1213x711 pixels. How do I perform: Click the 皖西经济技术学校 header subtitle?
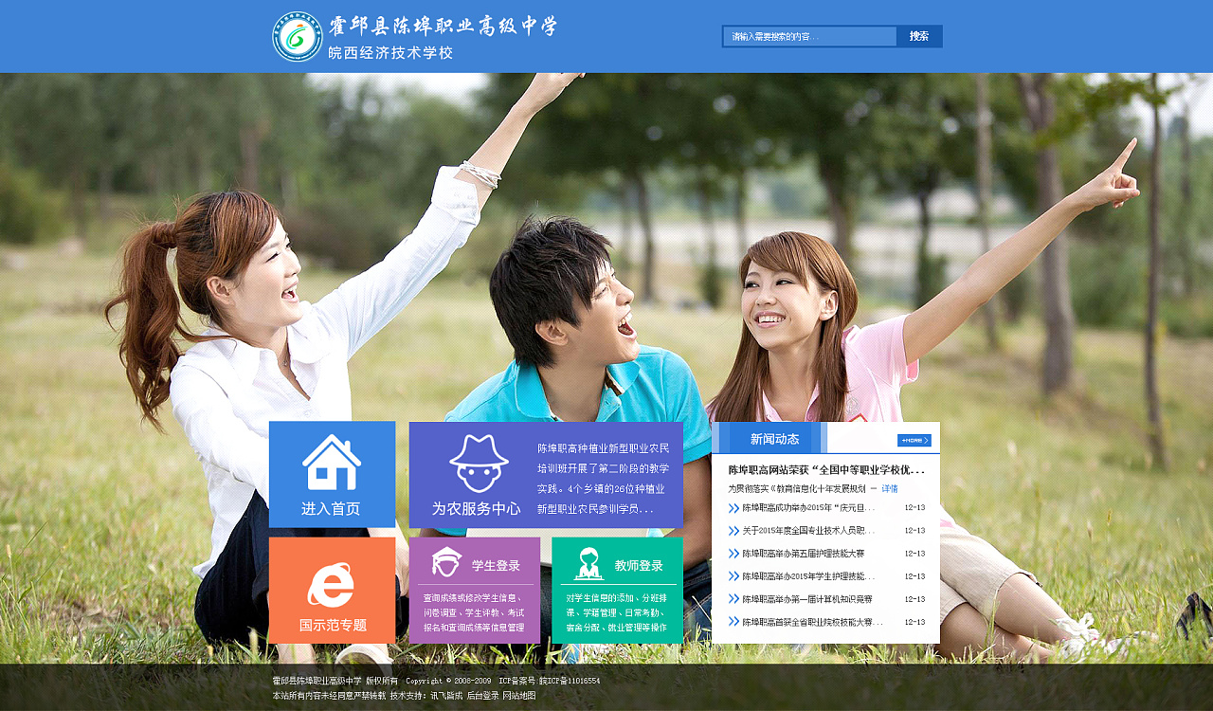point(390,53)
